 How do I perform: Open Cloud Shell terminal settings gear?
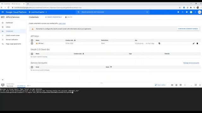coord(176,85)
